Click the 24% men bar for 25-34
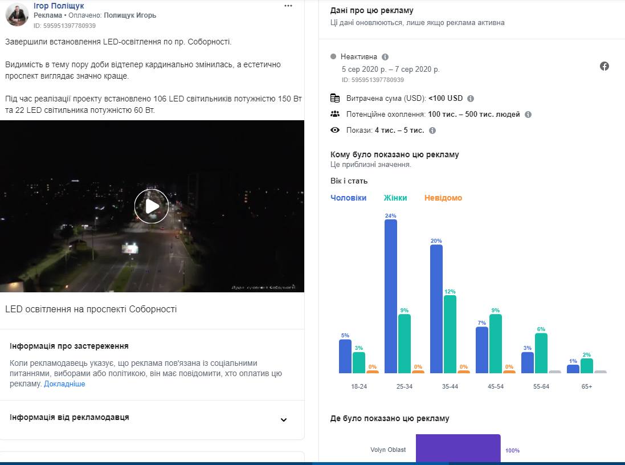This screenshot has height=465, width=625. tap(391, 296)
